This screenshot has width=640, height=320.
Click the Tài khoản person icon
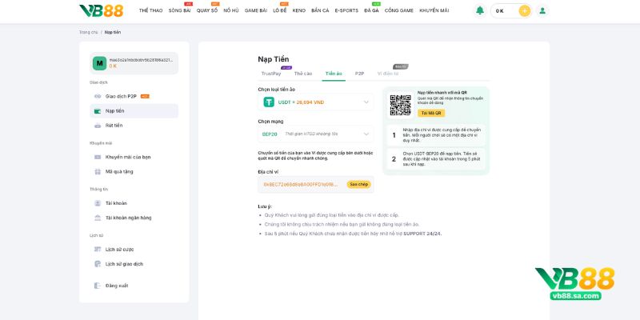point(98,203)
